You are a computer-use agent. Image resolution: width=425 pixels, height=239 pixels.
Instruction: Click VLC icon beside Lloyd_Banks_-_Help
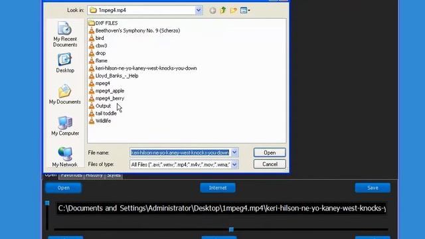(x=92, y=76)
